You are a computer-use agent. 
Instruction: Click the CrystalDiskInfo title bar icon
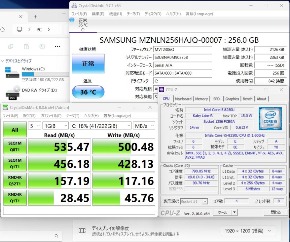click(74, 6)
